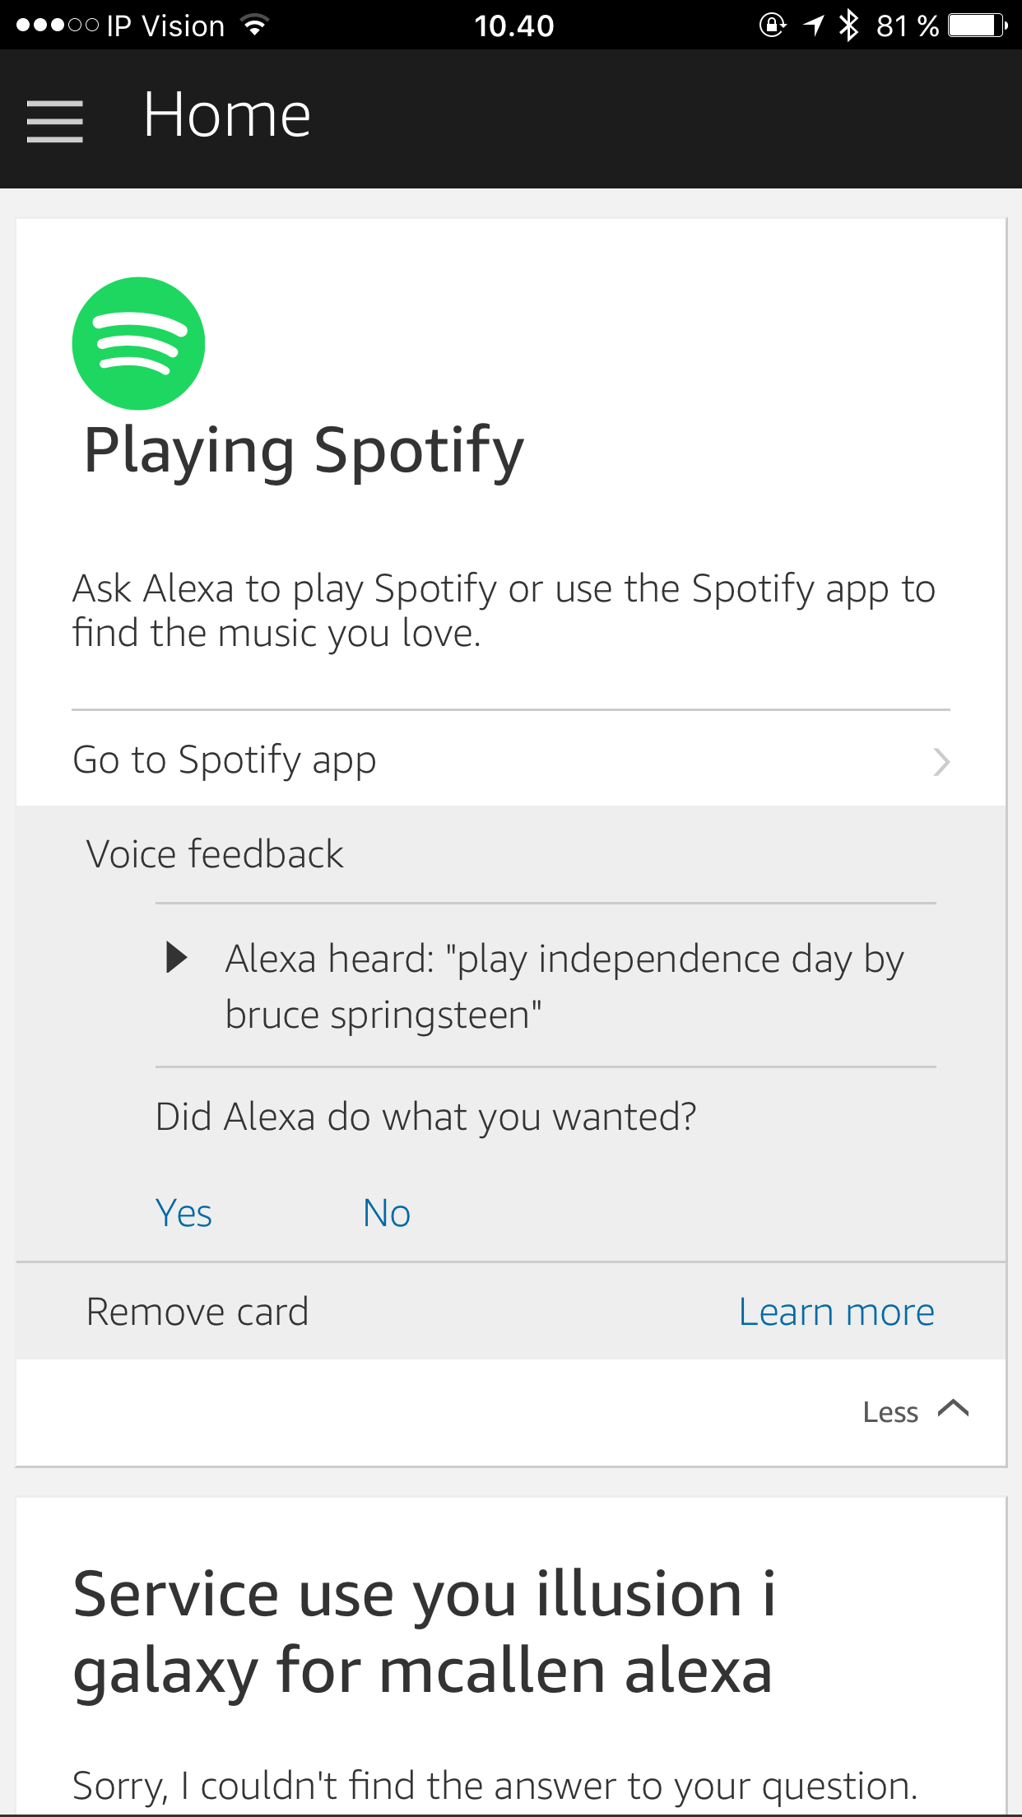Tap the location services arrow icon
The width and height of the screenshot is (1022, 1817).
click(814, 26)
